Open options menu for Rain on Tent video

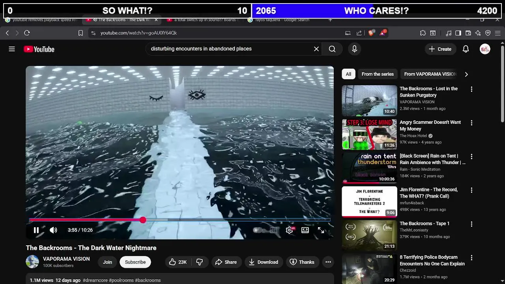pos(471,157)
